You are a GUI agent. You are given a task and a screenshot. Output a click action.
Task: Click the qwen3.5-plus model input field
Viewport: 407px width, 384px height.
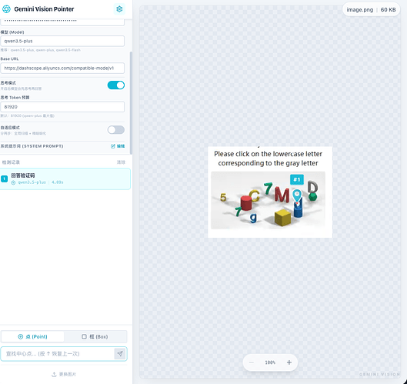point(62,41)
